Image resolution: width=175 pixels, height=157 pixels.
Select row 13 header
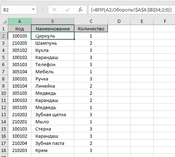(x=4, y=114)
